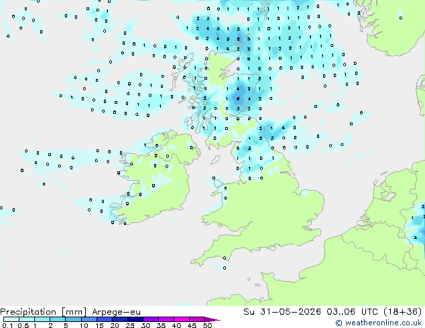This screenshot has height=328, width=425.
Task: Click the date 'Su 31-05-2026'
Action: point(282,312)
